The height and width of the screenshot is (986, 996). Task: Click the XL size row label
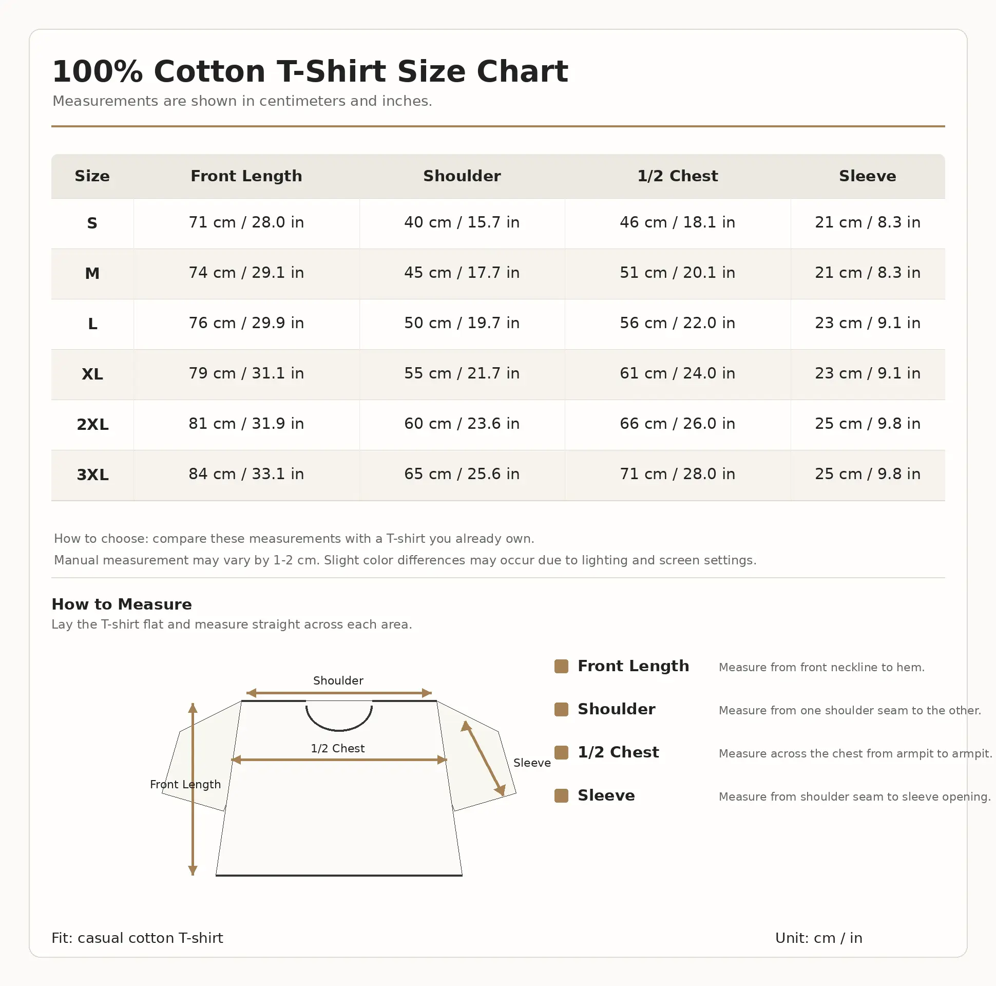(x=92, y=374)
